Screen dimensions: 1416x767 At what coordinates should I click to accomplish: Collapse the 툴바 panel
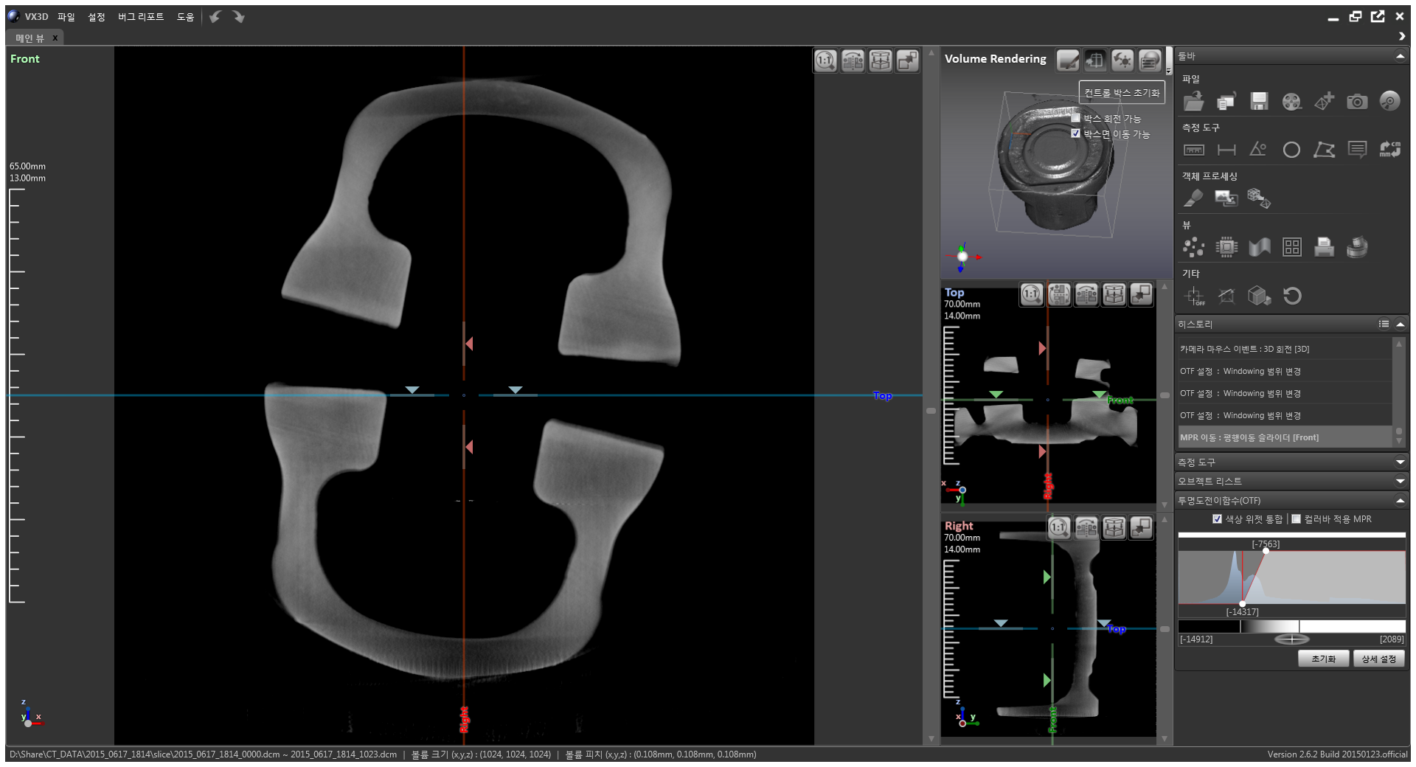tap(1400, 56)
